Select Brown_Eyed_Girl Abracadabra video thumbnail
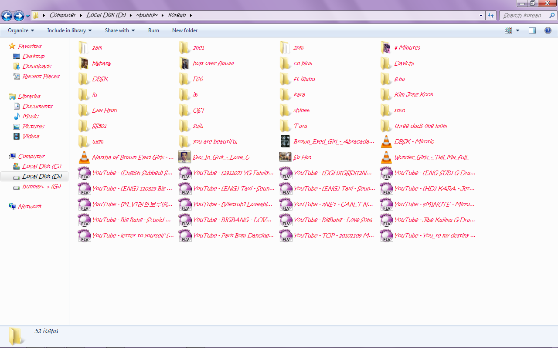This screenshot has width=558, height=348. [286, 141]
